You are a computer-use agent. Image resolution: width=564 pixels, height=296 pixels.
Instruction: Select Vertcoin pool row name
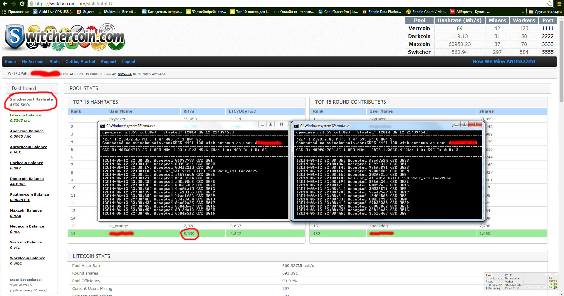[x=419, y=28]
